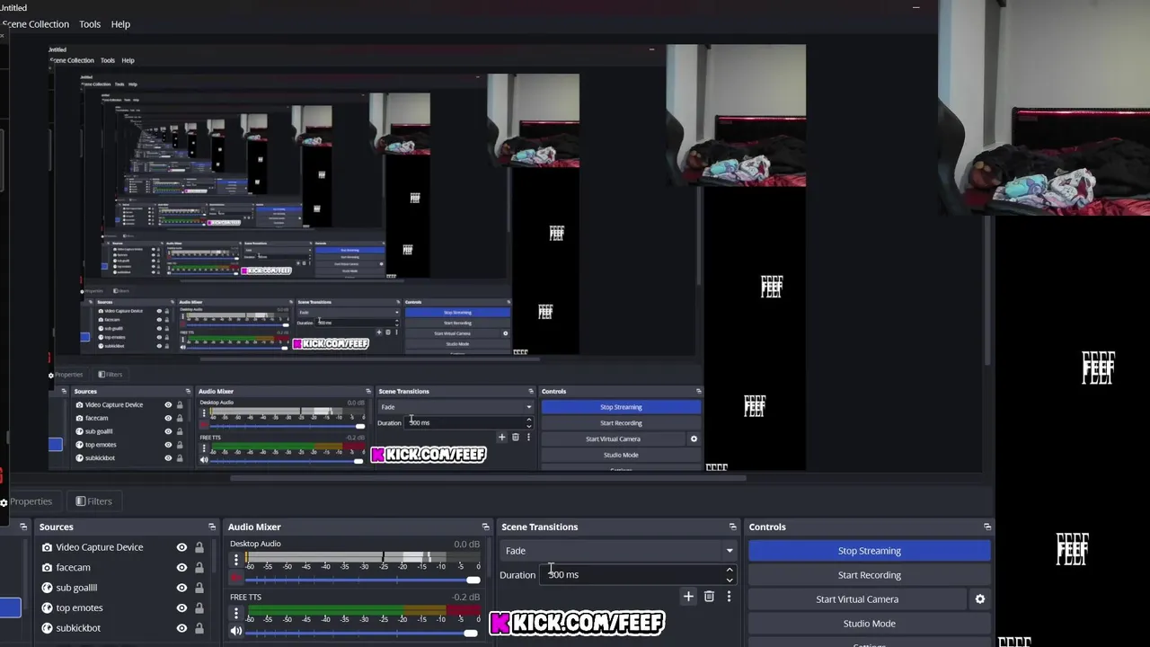Image resolution: width=1150 pixels, height=647 pixels.
Task: Click the Start Virtual Camera button
Action: pos(857,599)
